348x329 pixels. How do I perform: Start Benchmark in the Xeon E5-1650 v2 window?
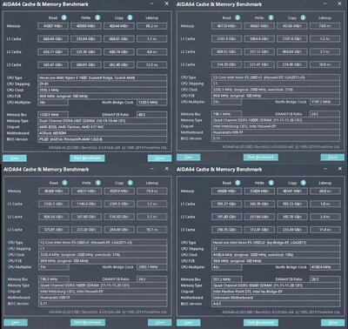coord(261,323)
